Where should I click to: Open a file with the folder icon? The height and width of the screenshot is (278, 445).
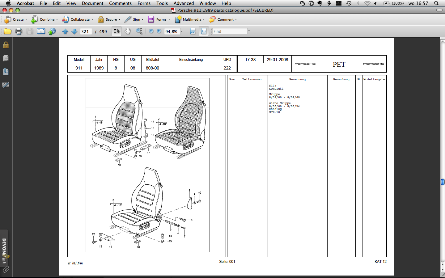[7, 31]
